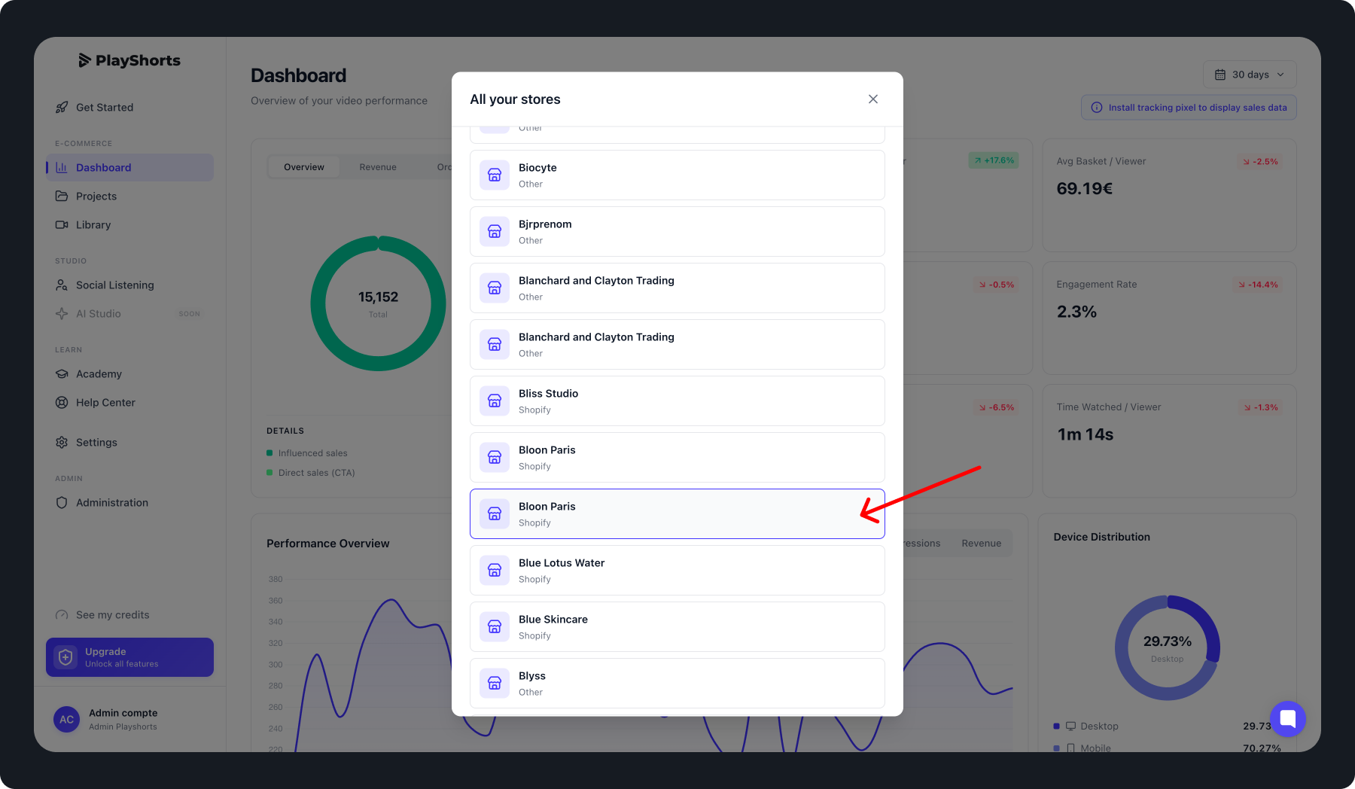
Task: Click the 29.73% Desktop donut chart center
Action: pos(1168,647)
